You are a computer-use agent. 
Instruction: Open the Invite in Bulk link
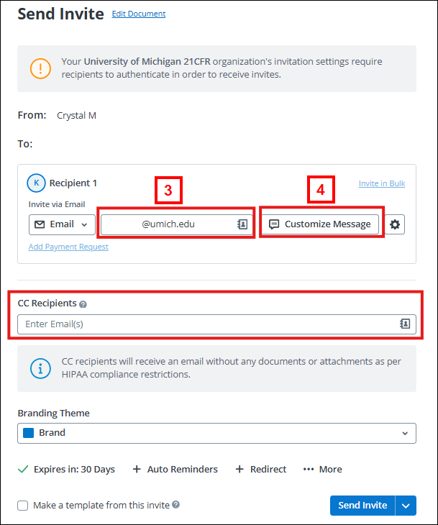pyautogui.click(x=382, y=183)
